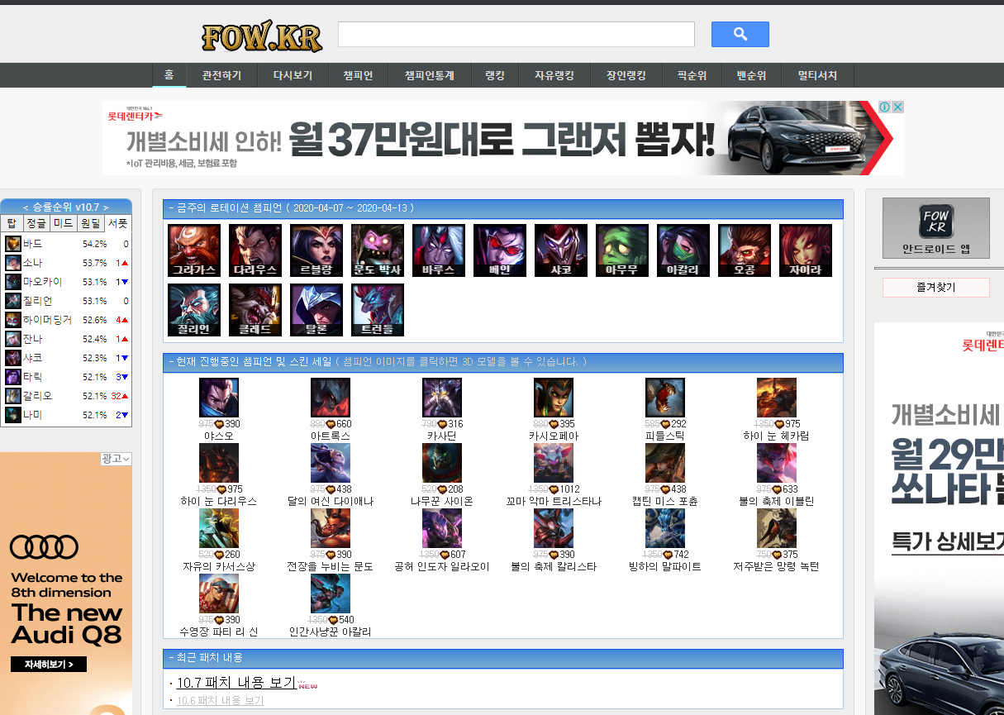Select the 탑 lane tab
Screen dimensions: 1004x715
tap(12, 223)
